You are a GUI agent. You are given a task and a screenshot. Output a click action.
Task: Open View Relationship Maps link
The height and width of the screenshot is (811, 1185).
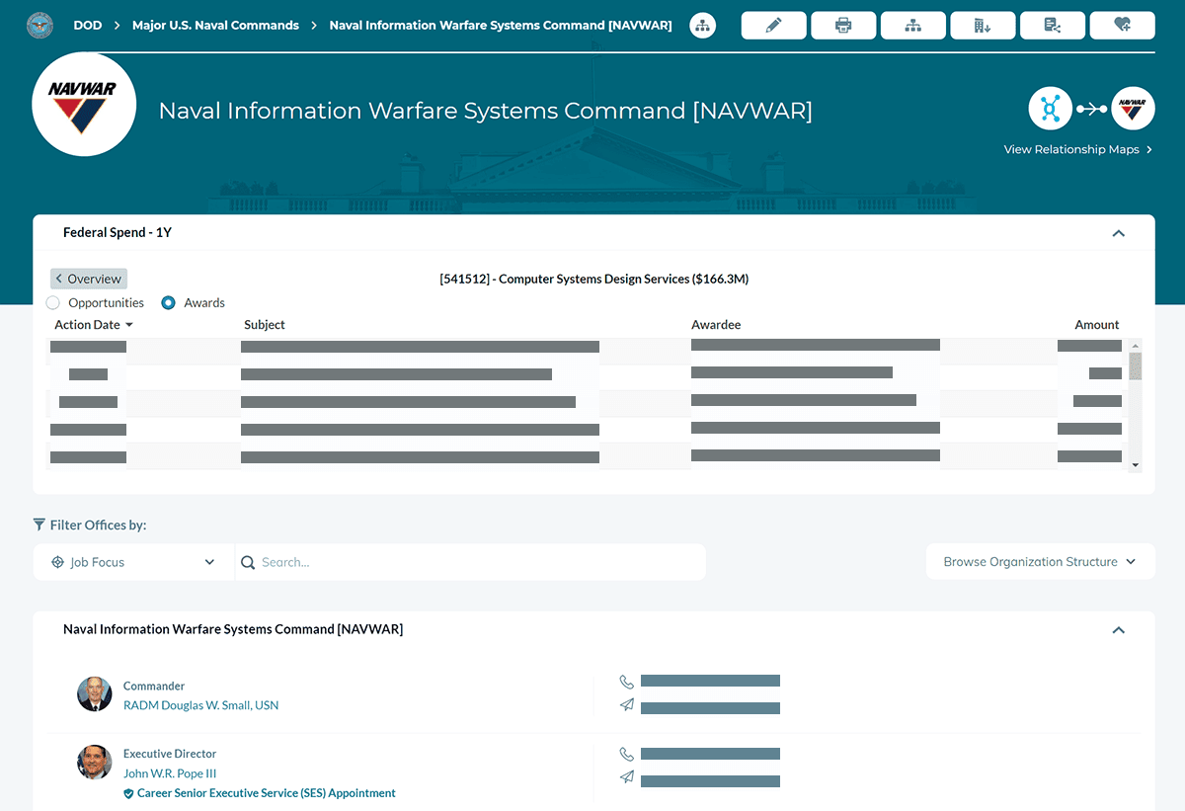[x=1078, y=150]
